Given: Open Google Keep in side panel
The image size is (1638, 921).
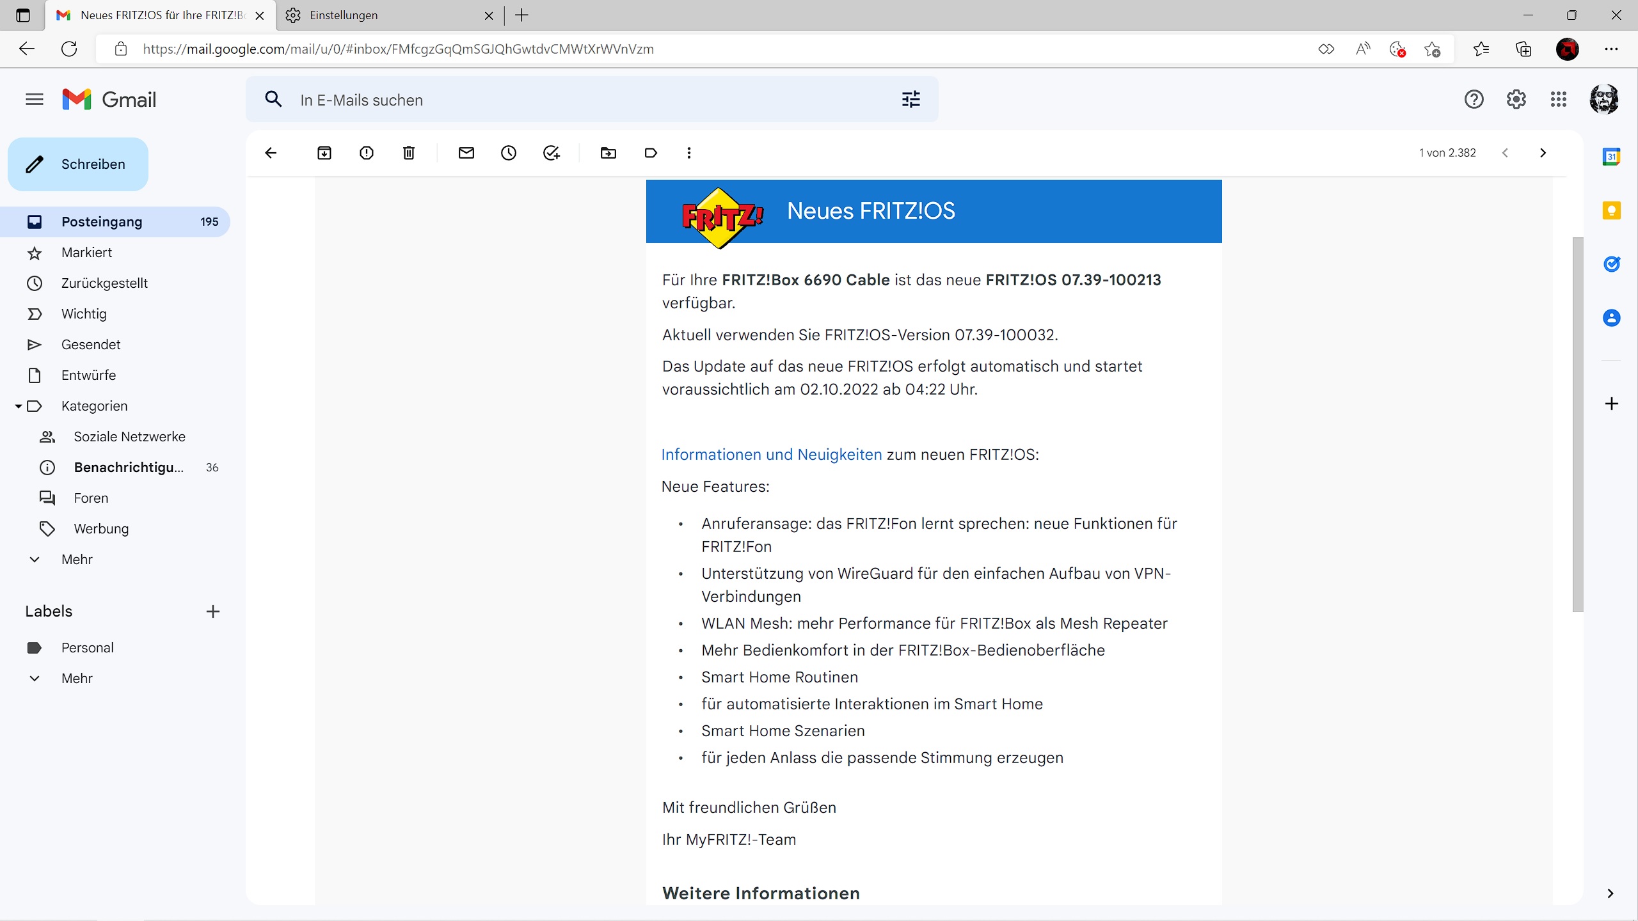Looking at the screenshot, I should coord(1611,210).
